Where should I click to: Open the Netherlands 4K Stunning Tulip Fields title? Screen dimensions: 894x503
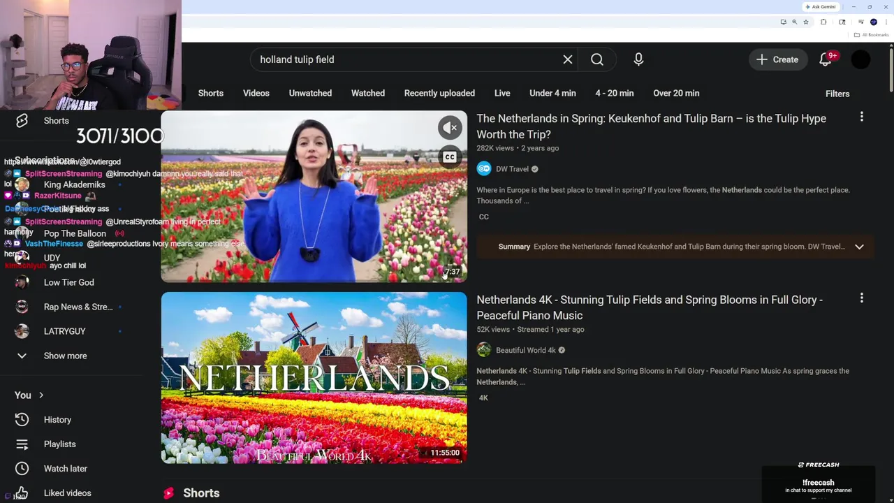650,307
